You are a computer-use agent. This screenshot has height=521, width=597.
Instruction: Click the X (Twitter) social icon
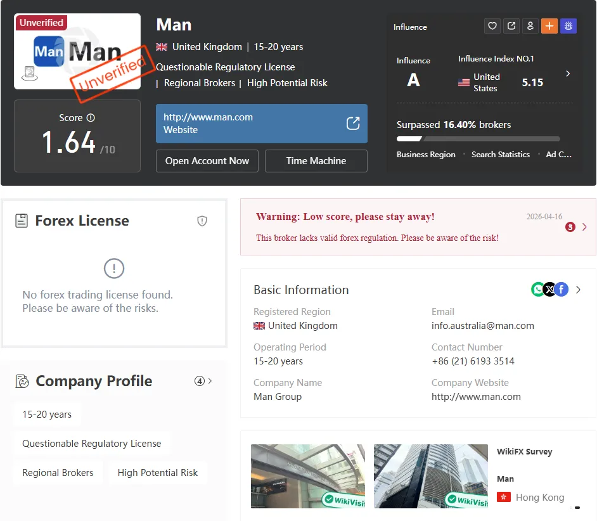click(x=549, y=290)
